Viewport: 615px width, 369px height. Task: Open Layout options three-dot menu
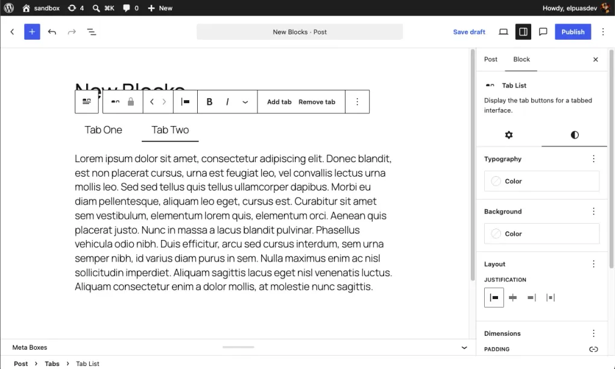click(x=593, y=264)
